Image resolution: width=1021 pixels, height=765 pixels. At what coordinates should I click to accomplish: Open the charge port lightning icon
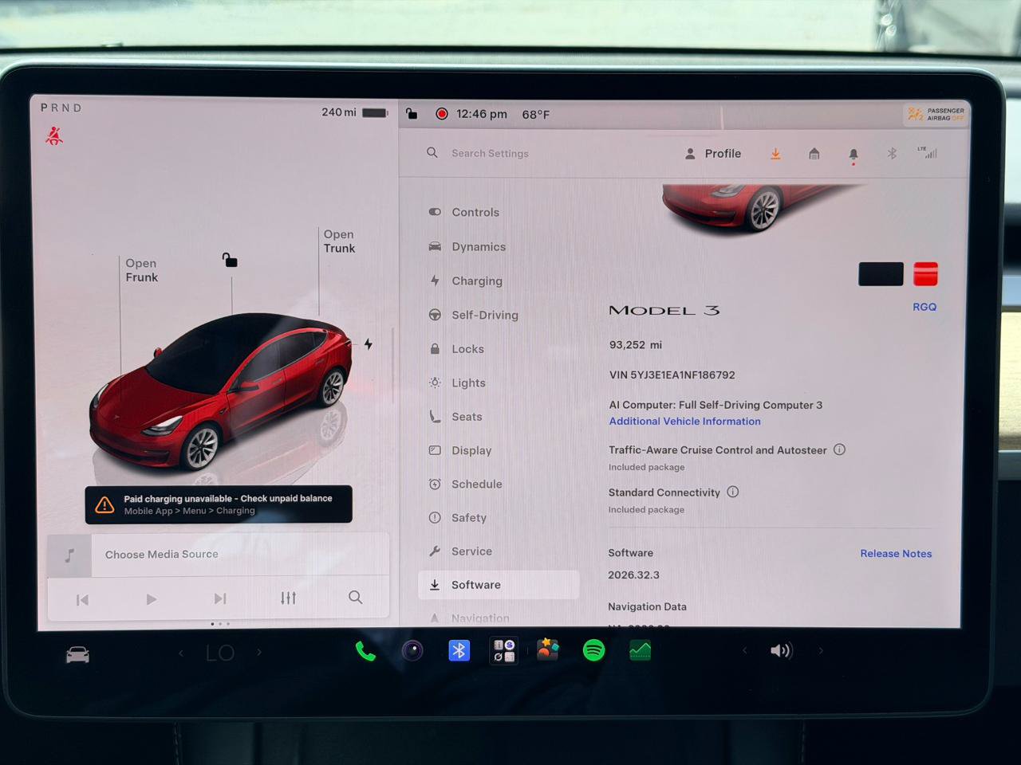coord(368,344)
